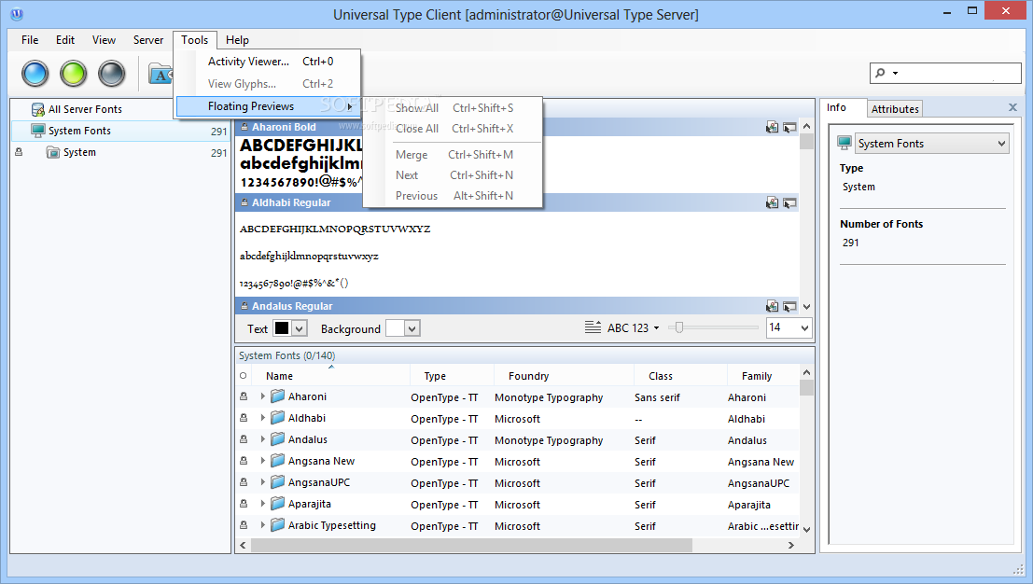Choose Show All in Floating Previews submenu
This screenshot has width=1033, height=584.
[x=454, y=108]
